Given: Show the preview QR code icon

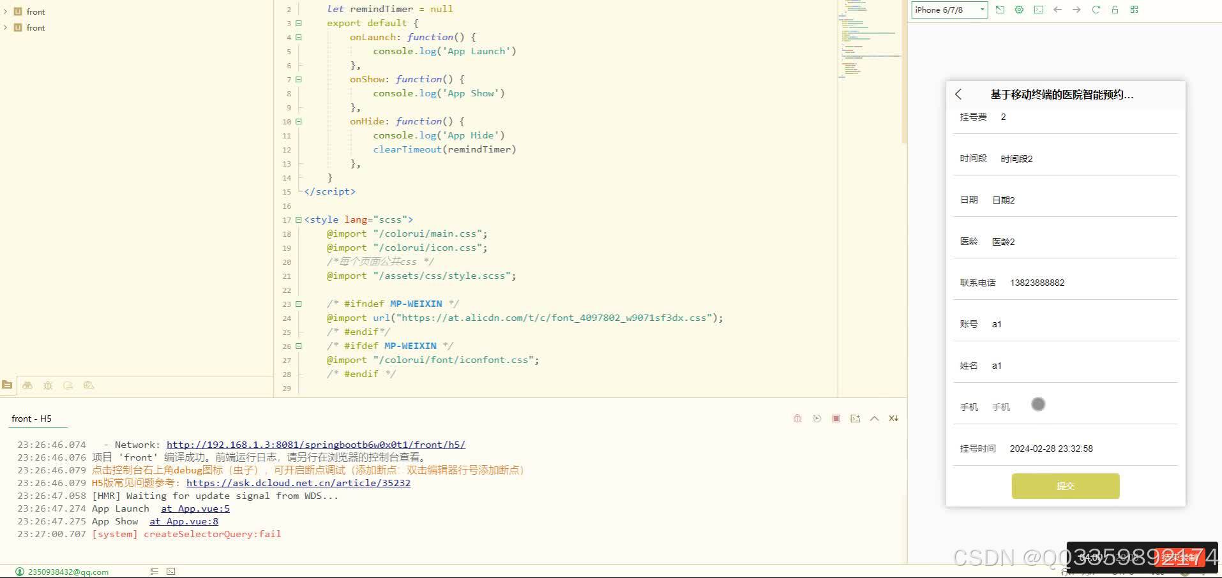Looking at the screenshot, I should pyautogui.click(x=1134, y=10).
